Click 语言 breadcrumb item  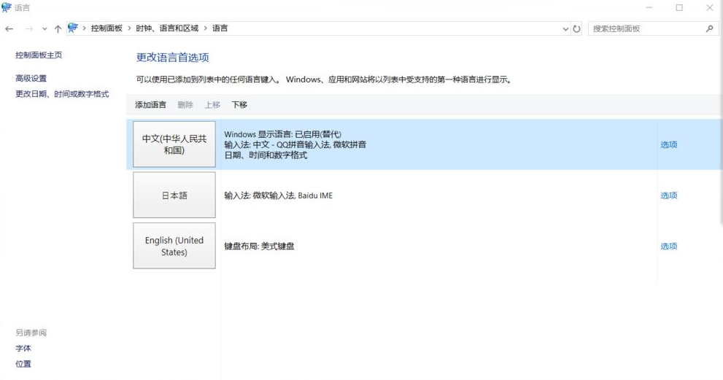[220, 28]
